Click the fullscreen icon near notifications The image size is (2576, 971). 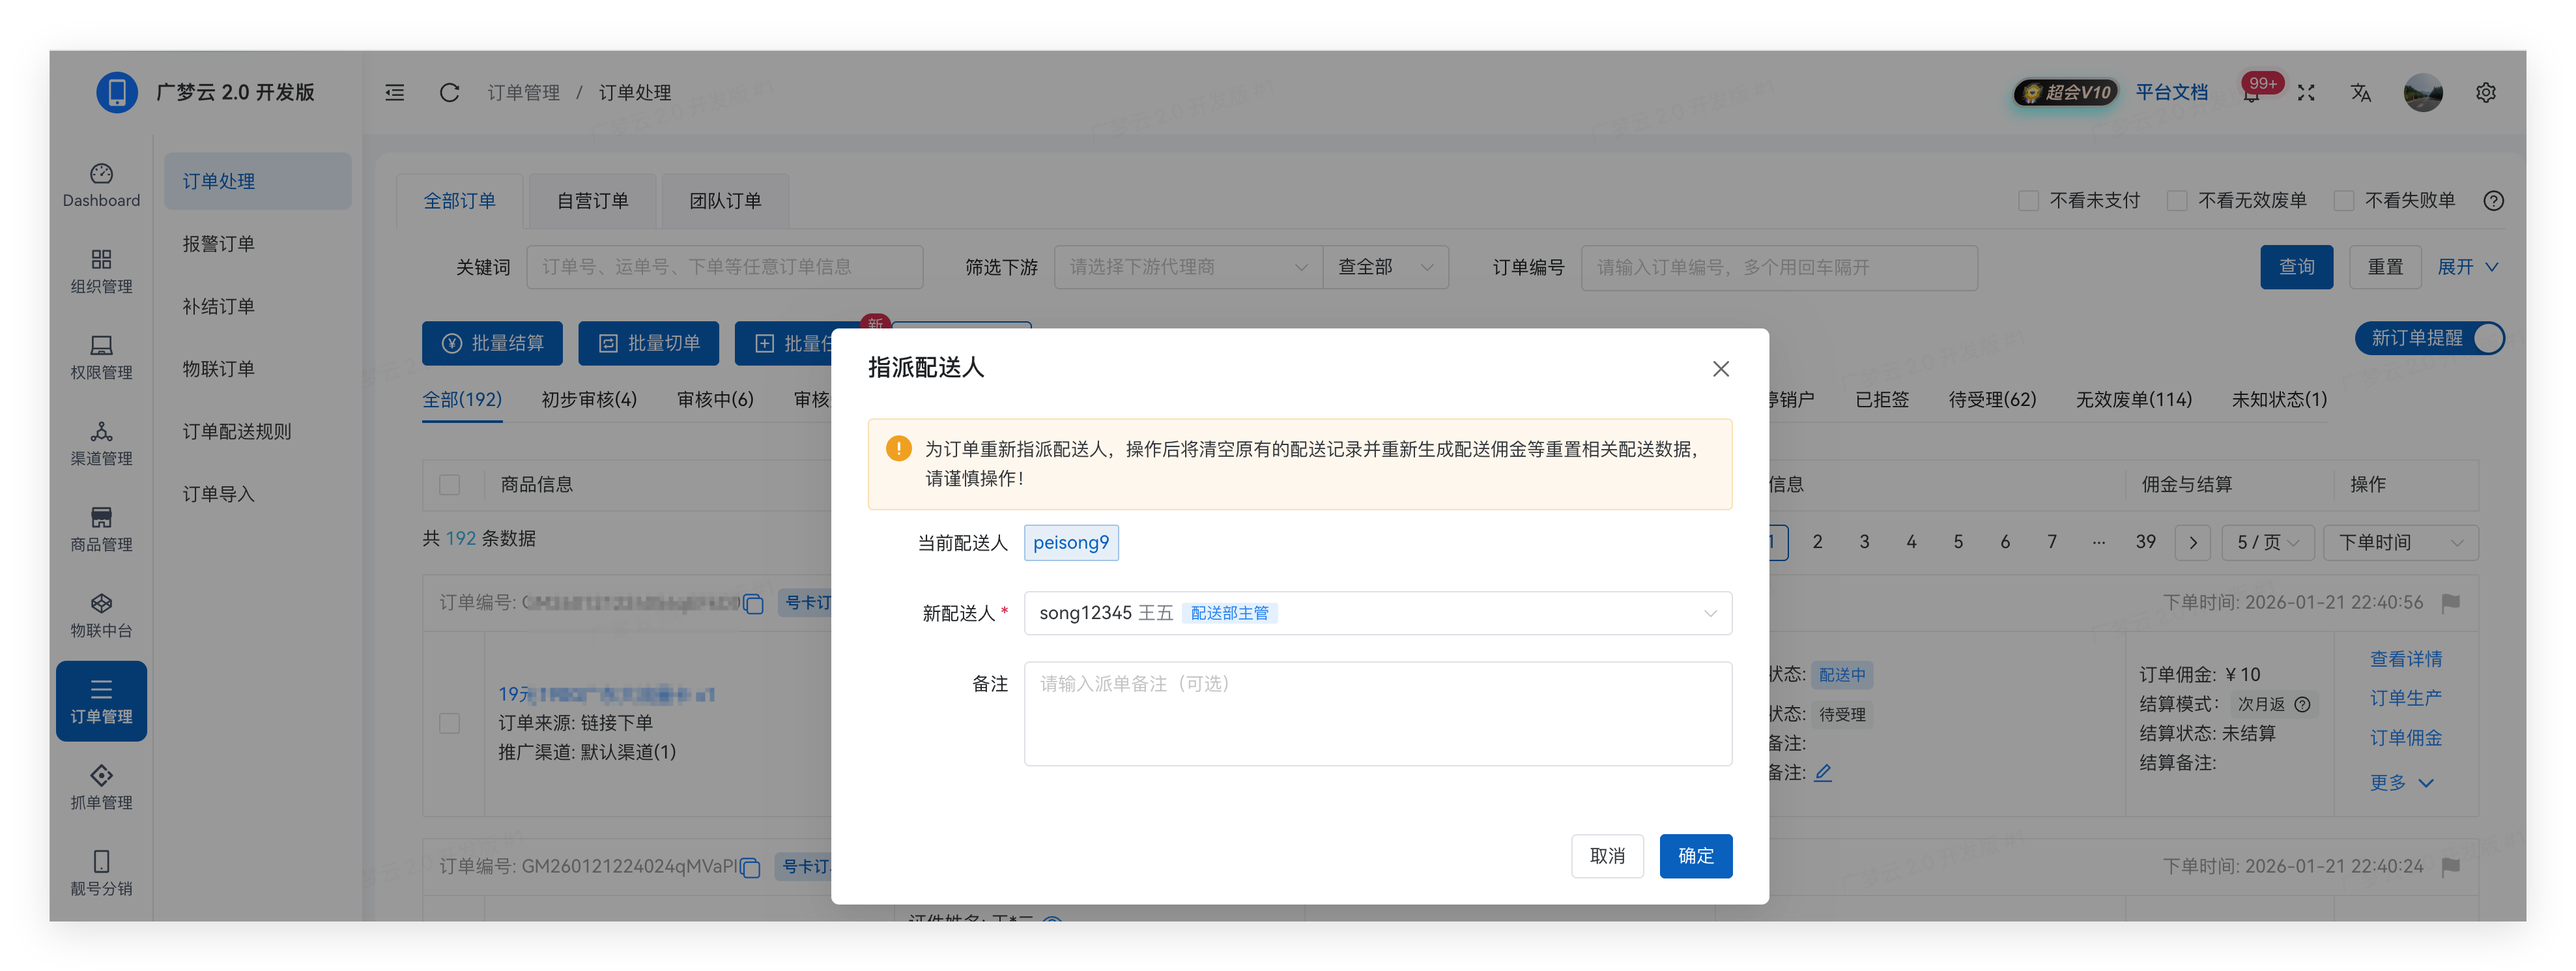[2306, 92]
